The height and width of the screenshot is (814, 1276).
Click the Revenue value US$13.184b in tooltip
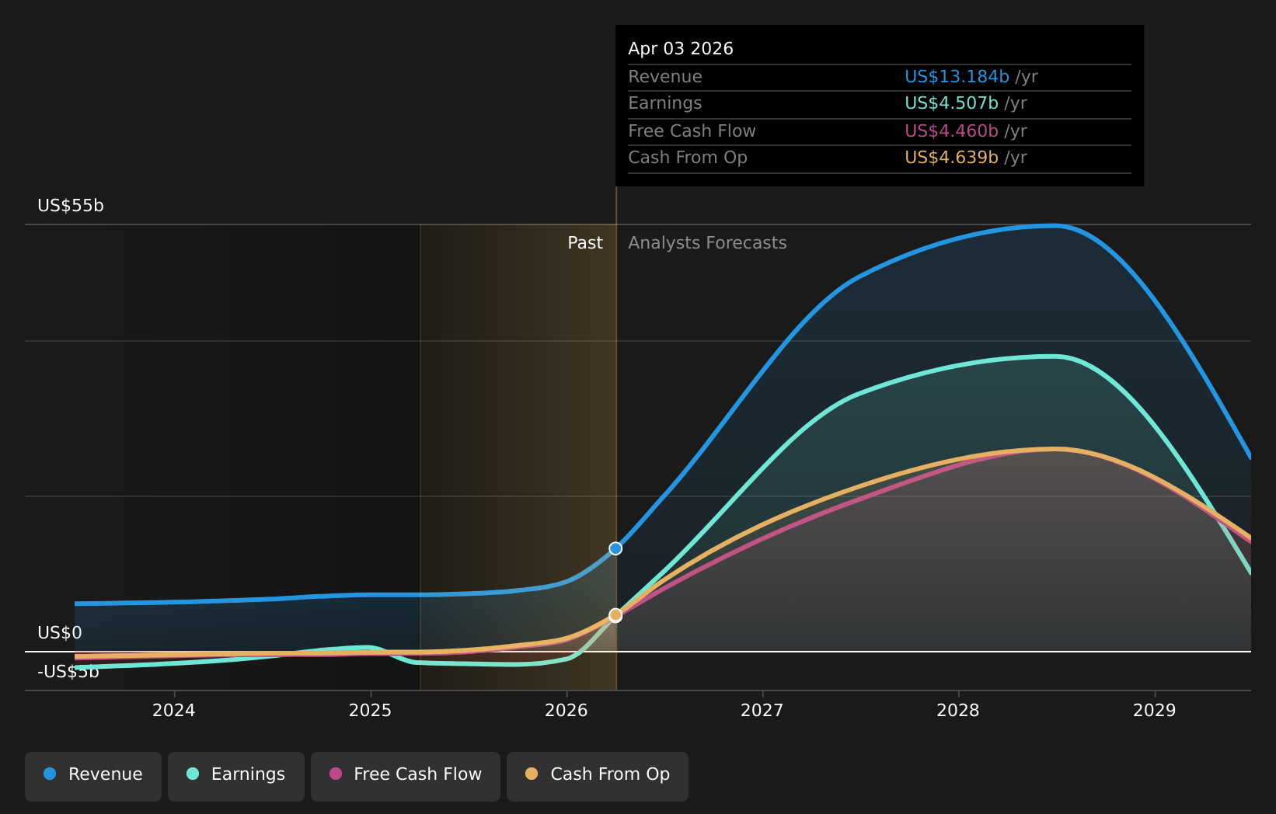coord(957,77)
